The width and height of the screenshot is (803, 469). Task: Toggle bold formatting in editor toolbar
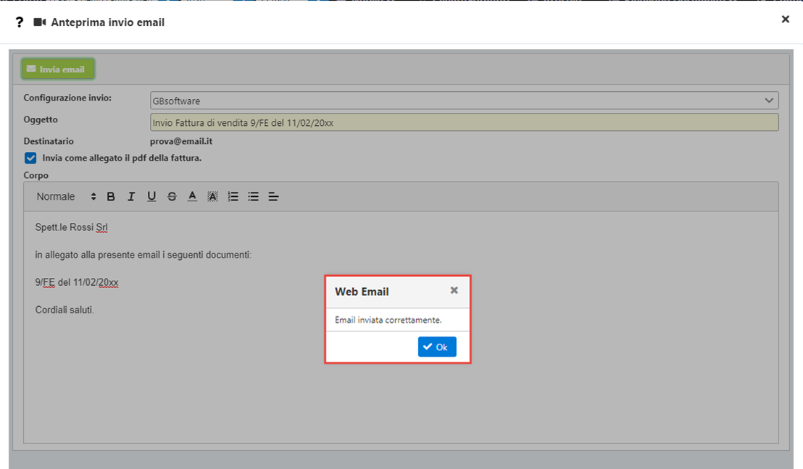pos(111,196)
